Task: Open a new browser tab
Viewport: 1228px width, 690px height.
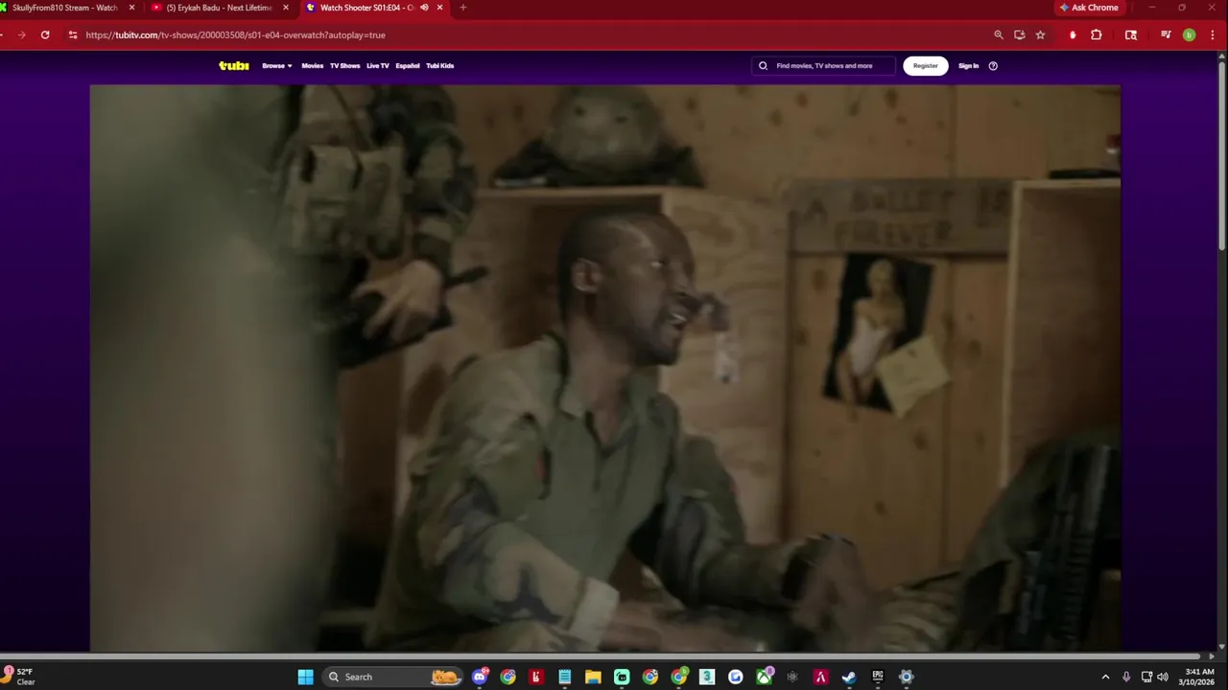Action: [x=463, y=8]
